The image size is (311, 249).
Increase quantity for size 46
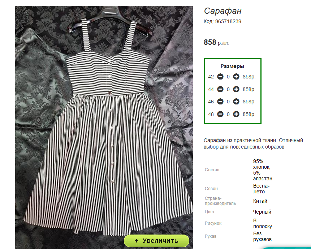coord(236,102)
